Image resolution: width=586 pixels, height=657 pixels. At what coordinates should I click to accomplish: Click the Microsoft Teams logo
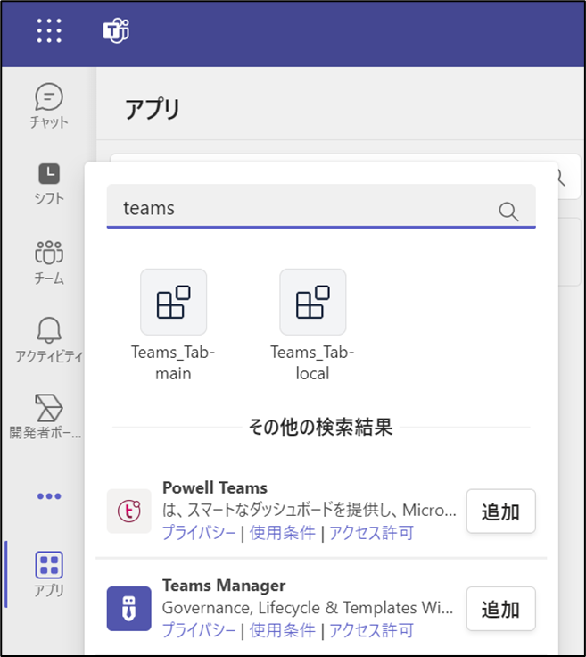tap(116, 30)
